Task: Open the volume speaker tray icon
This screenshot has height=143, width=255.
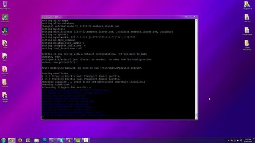Action: (238, 140)
